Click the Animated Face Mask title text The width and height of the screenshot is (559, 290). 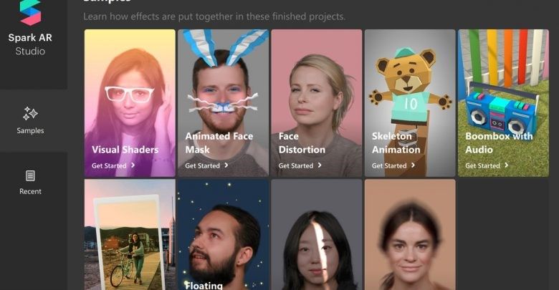tap(219, 143)
